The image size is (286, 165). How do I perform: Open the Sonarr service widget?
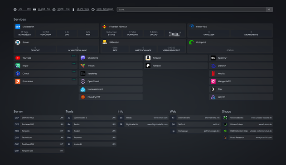[x=56, y=46]
